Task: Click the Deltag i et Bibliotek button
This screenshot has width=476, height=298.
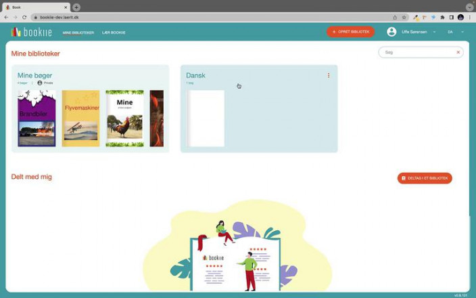Action: point(425,178)
